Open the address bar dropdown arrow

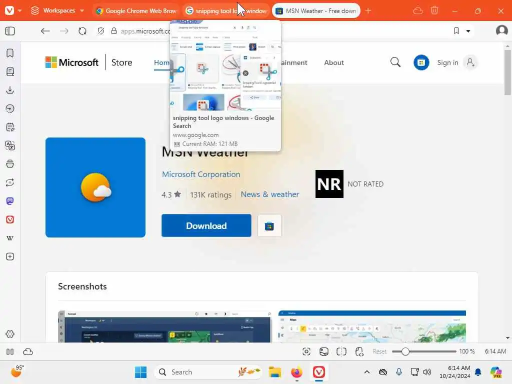point(468,31)
